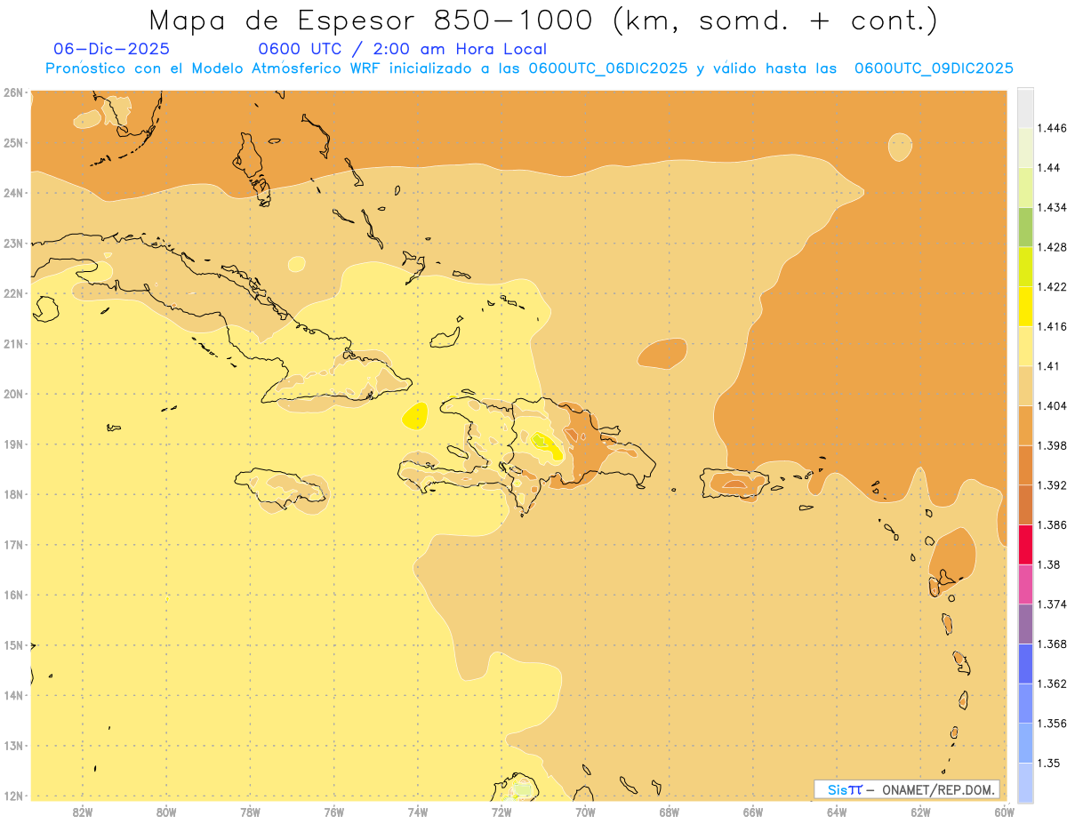The image size is (1067, 824).
Task: Click the 'SisTT - ONAMET/REP.DOM.' logo box
Action: tap(907, 789)
